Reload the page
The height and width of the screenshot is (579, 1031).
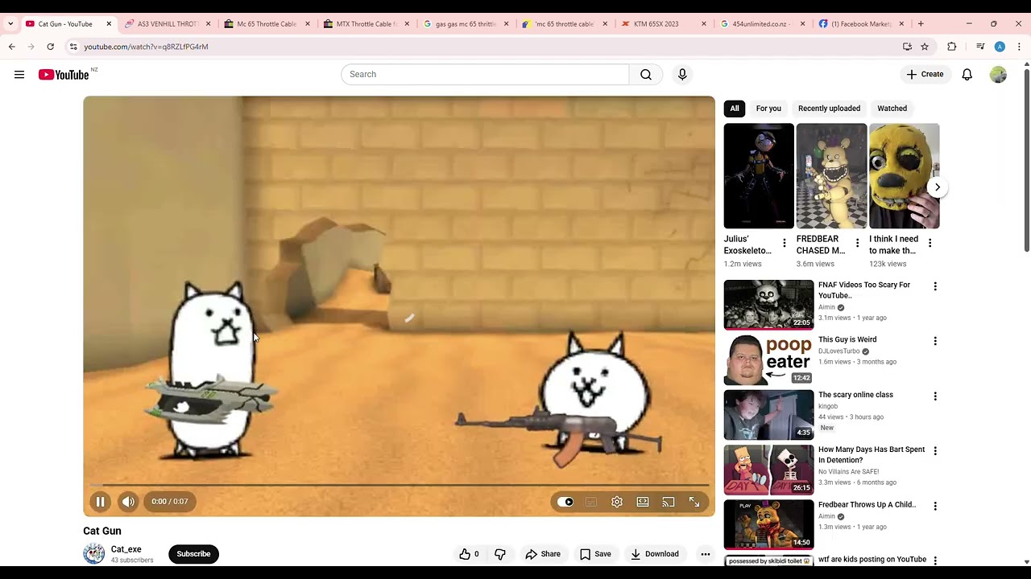pos(50,47)
